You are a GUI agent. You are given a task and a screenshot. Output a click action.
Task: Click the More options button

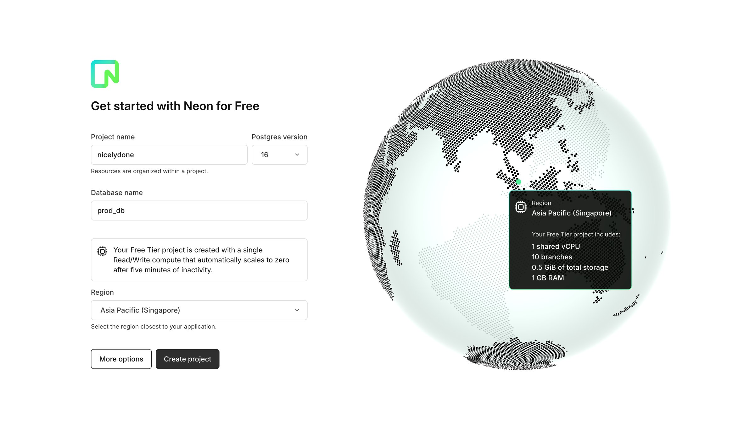coord(121,359)
